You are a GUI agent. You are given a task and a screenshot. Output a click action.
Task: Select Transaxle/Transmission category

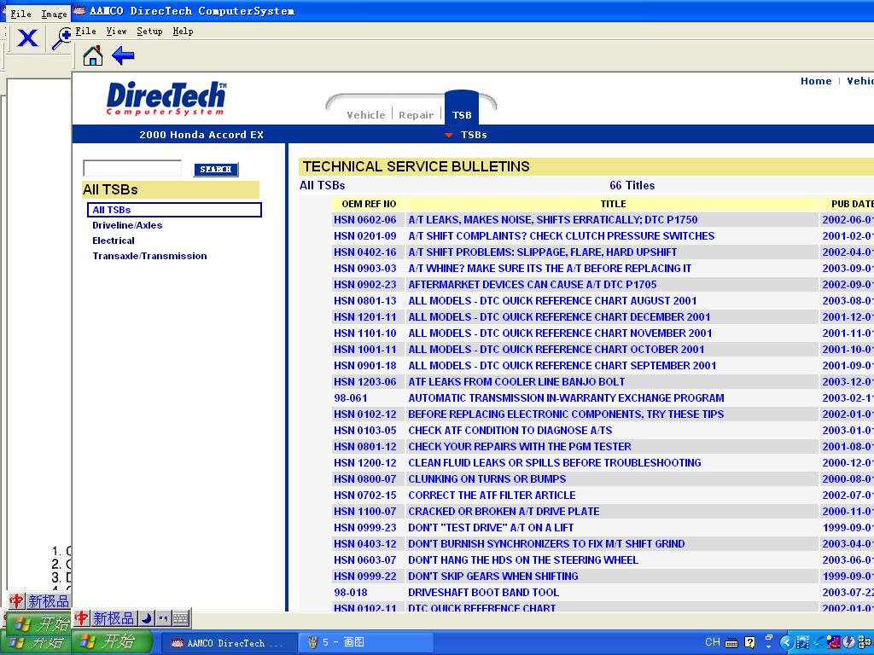(149, 256)
